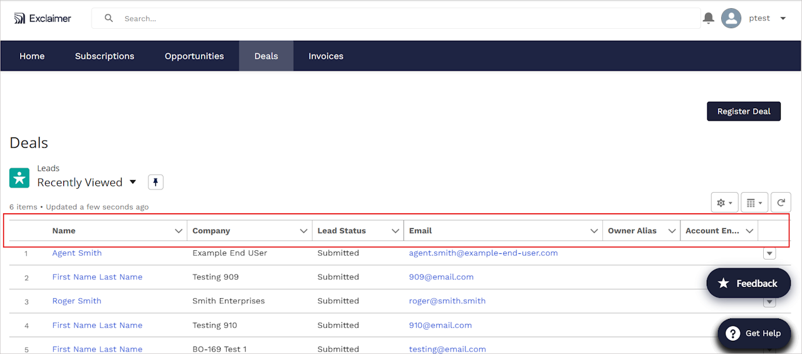Click the roger@smith.smith email link
Screen dimensions: 802x354
[x=447, y=301]
